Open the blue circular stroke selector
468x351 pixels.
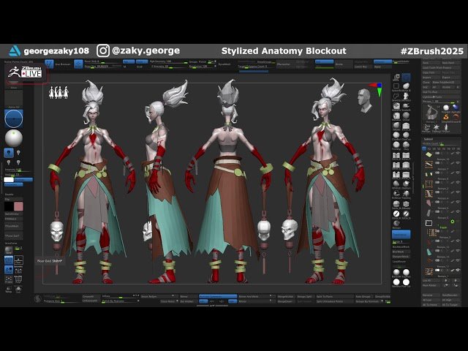click(13, 118)
